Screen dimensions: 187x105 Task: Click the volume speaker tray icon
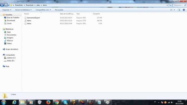[x=172, y=102]
